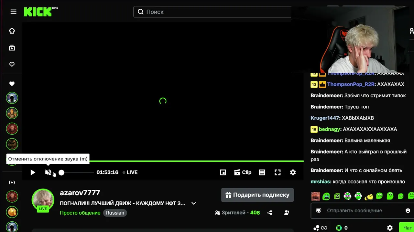
Task: Click the Подарить подписку button
Action: coord(257,195)
